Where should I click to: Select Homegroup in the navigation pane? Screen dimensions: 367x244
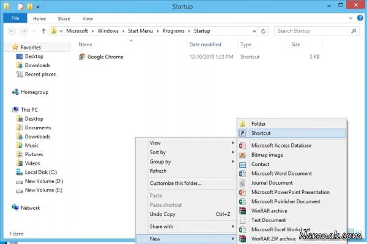(x=34, y=92)
